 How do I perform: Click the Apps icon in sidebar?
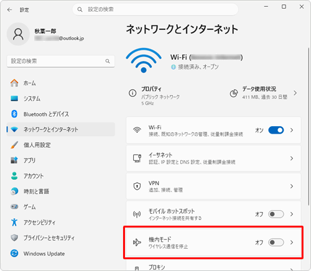14,160
